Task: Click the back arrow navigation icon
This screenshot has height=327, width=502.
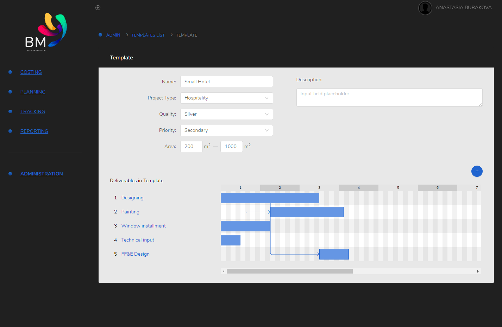Action: tap(98, 7)
